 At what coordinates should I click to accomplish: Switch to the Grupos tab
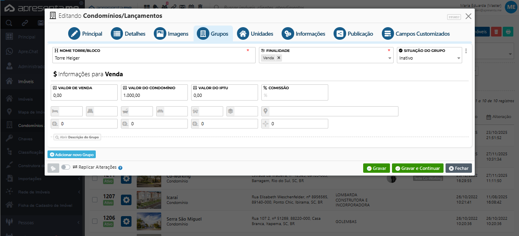[x=213, y=34]
